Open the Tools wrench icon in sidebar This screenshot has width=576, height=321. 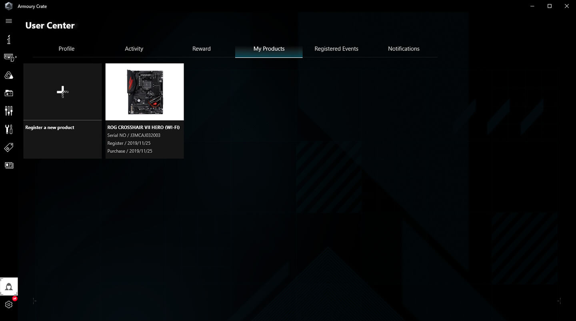click(x=9, y=129)
